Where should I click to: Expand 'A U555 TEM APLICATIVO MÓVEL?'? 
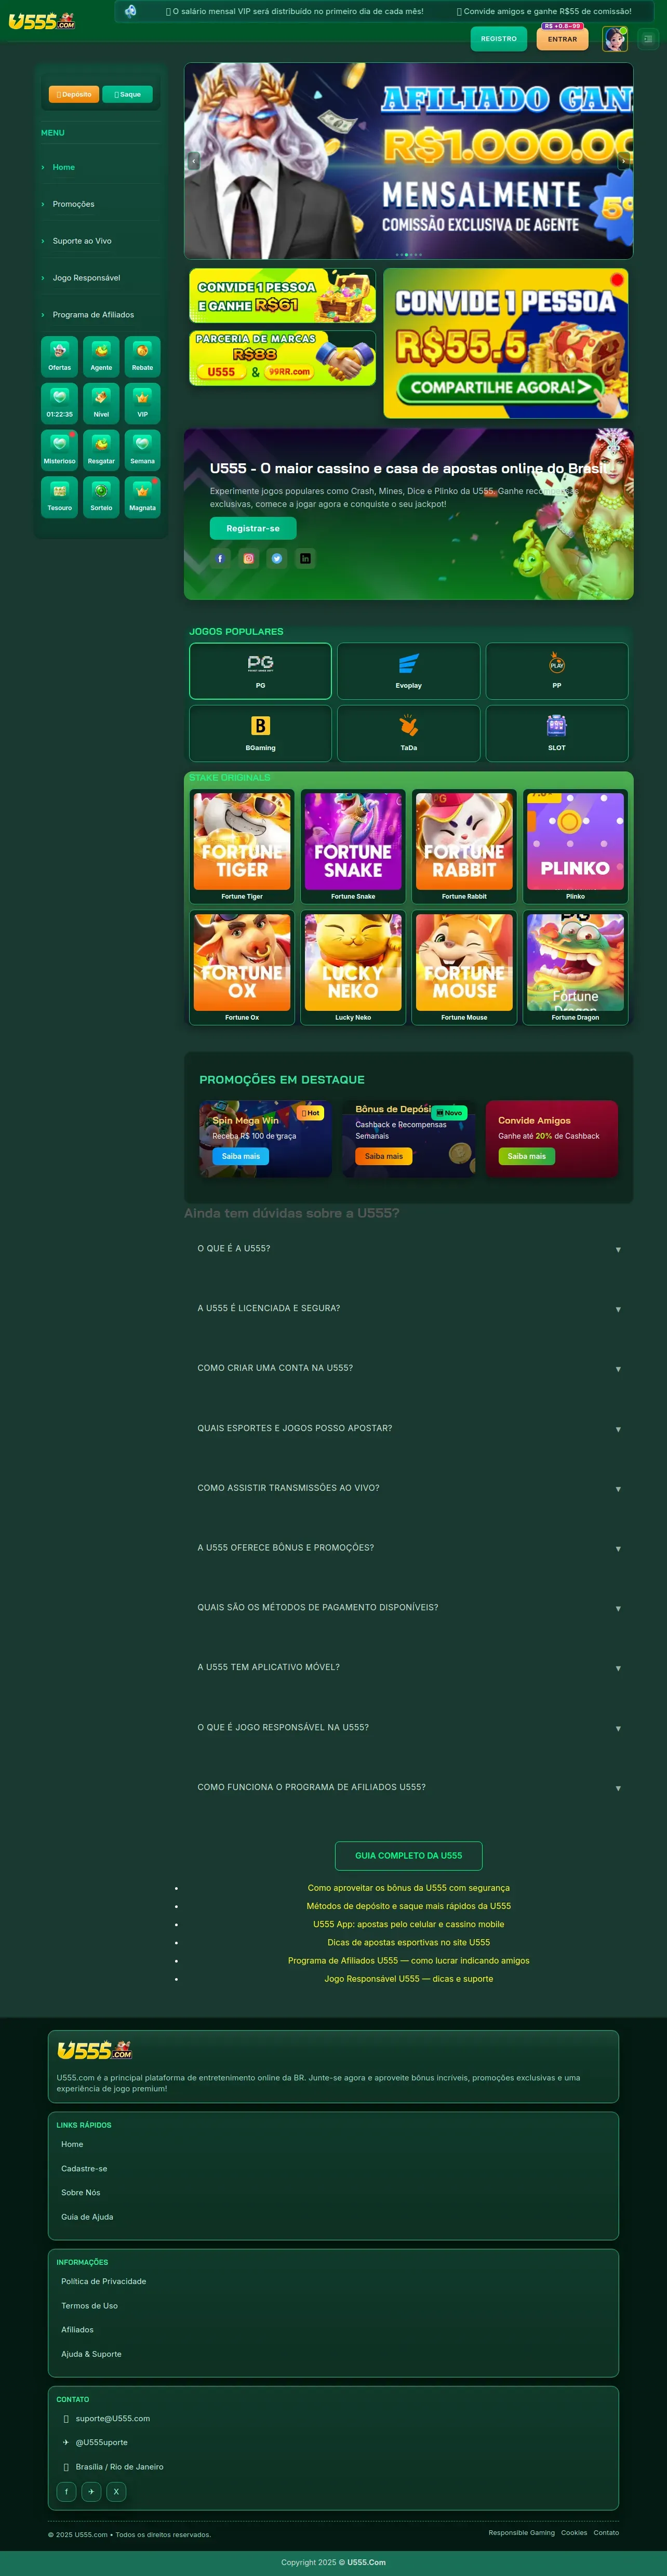[x=408, y=1667]
